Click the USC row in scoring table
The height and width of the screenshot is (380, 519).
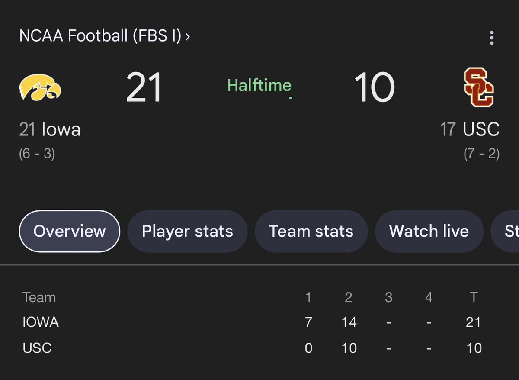[37, 348]
